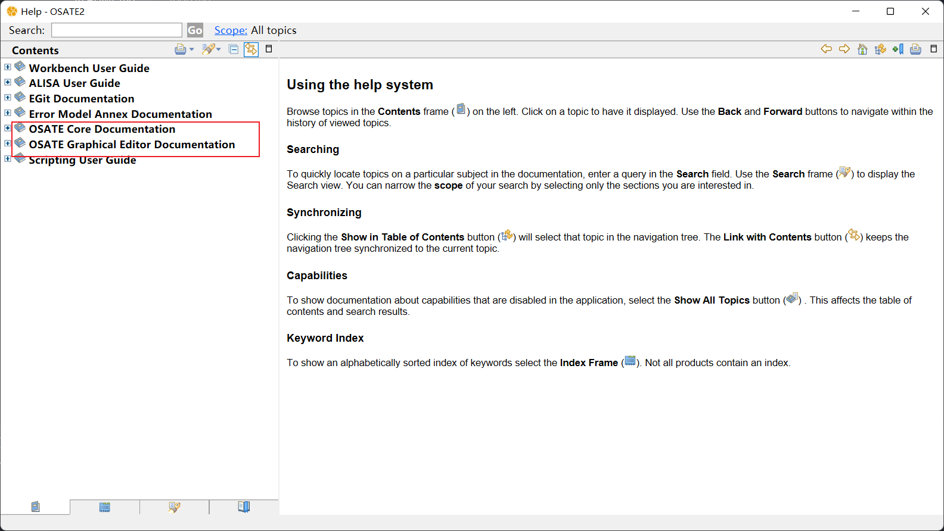This screenshot has height=531, width=944.
Task: Click the book icon beside Error Model Annex
Action: [20, 112]
